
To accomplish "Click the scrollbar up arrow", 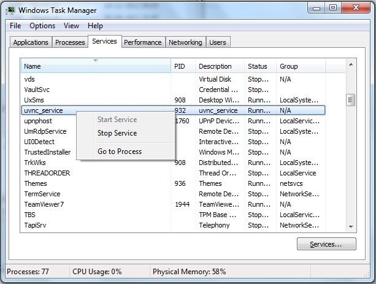I will click(x=351, y=64).
